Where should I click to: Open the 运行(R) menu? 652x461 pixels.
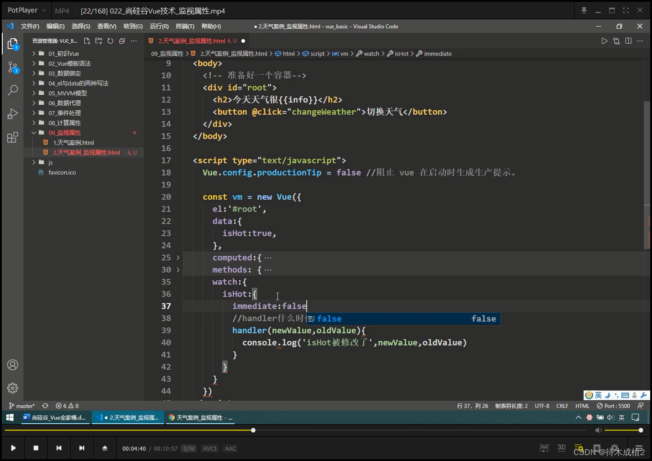159,27
